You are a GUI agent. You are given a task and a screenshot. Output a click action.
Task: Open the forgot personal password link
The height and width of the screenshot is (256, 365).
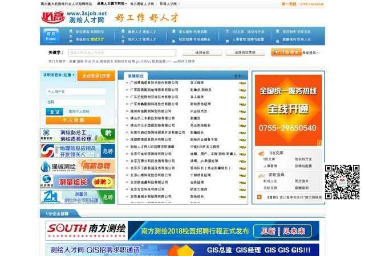tap(79, 112)
